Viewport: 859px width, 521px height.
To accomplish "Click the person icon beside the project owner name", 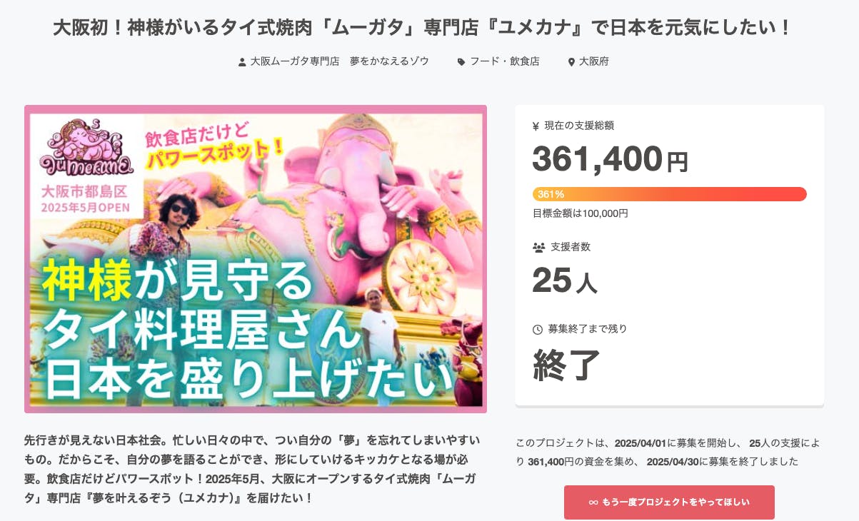I will (x=242, y=62).
